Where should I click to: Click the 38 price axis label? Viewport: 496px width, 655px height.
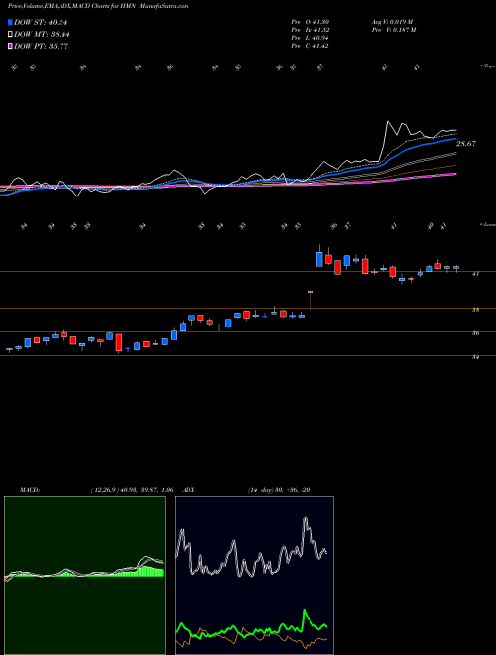(x=476, y=310)
